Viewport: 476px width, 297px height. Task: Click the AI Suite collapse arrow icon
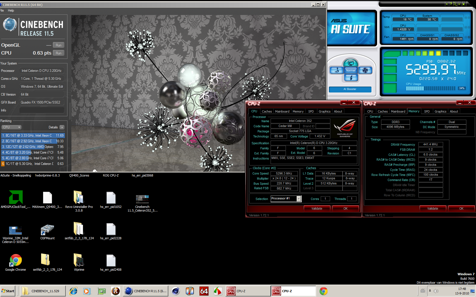pos(447,4)
